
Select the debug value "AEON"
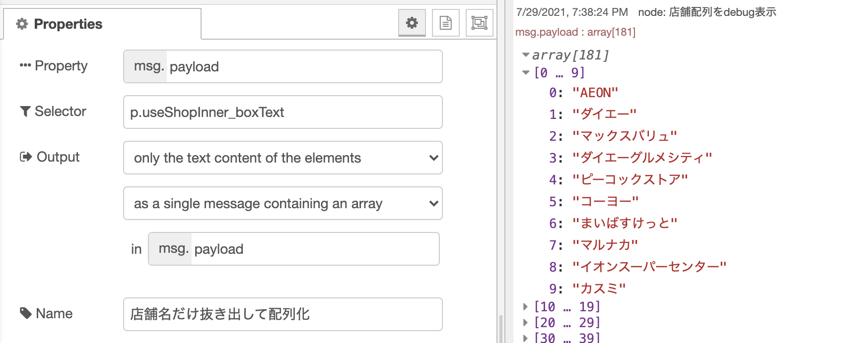coord(595,93)
